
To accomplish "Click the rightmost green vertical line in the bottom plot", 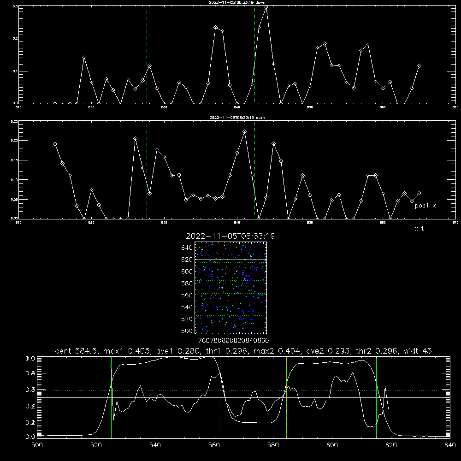I will 376,397.
